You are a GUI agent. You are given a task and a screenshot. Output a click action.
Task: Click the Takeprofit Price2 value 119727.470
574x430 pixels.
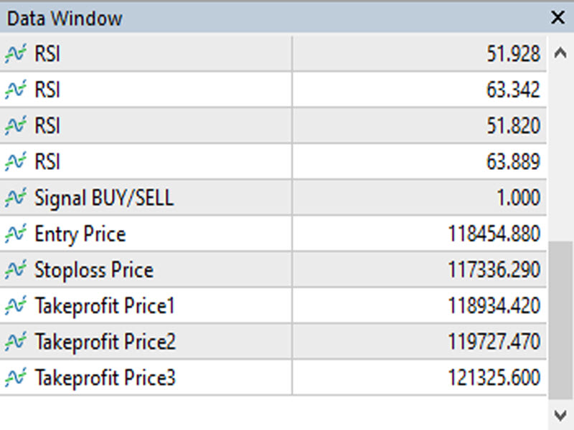pos(494,342)
